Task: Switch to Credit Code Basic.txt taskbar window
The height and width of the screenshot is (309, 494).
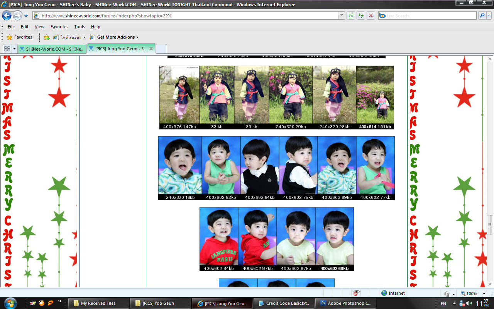Action: (284, 303)
